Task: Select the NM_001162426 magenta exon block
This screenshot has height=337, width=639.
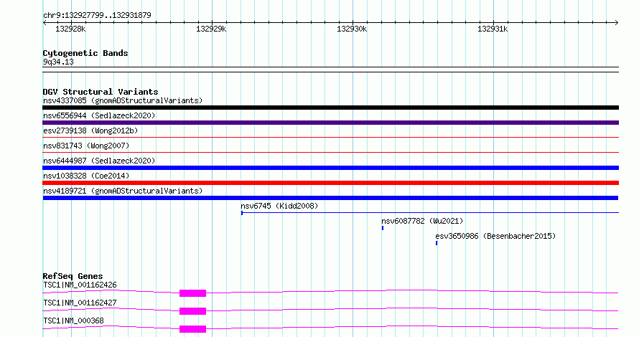Action: [192, 293]
